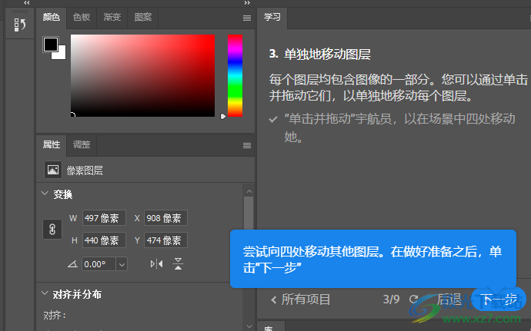Collapse panels with left double-arrow icon
The image size is (531, 331).
pyautogui.click(x=27, y=3)
